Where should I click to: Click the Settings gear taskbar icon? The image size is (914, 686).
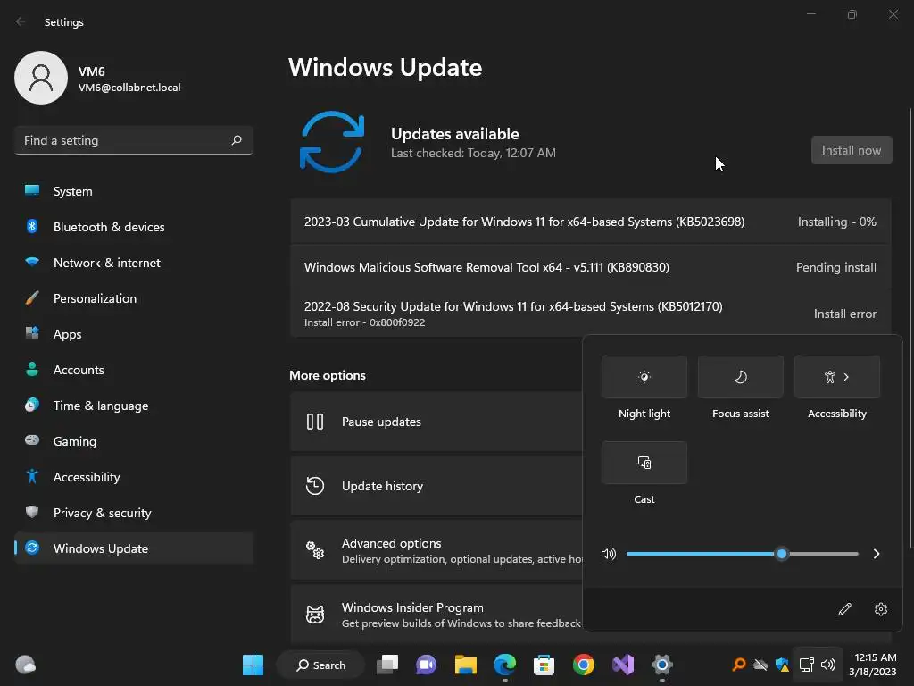pyautogui.click(x=662, y=665)
